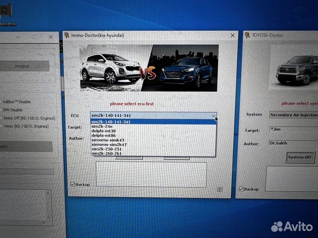Click the log text area in Immo-Doctor

[x=151, y=174]
